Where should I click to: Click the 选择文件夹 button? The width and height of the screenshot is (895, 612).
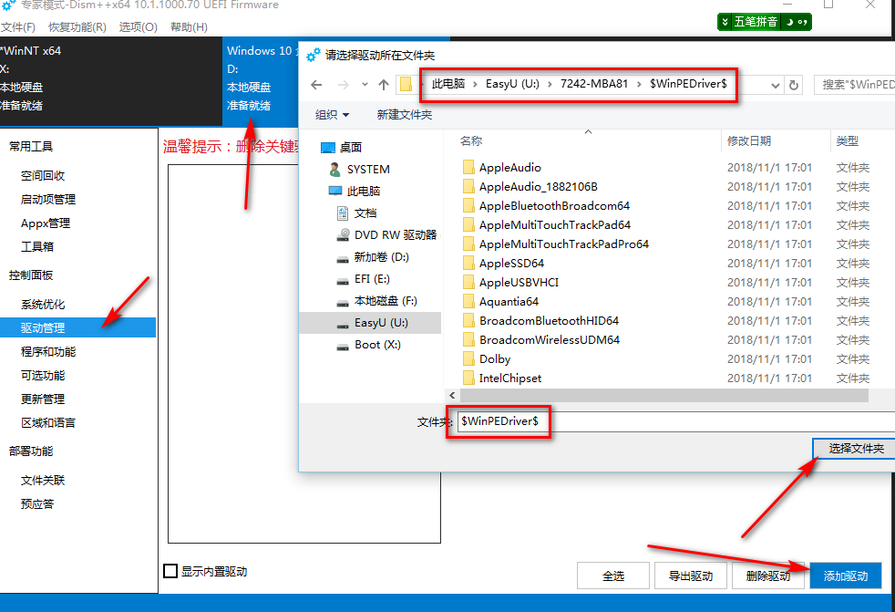pyautogui.click(x=857, y=448)
